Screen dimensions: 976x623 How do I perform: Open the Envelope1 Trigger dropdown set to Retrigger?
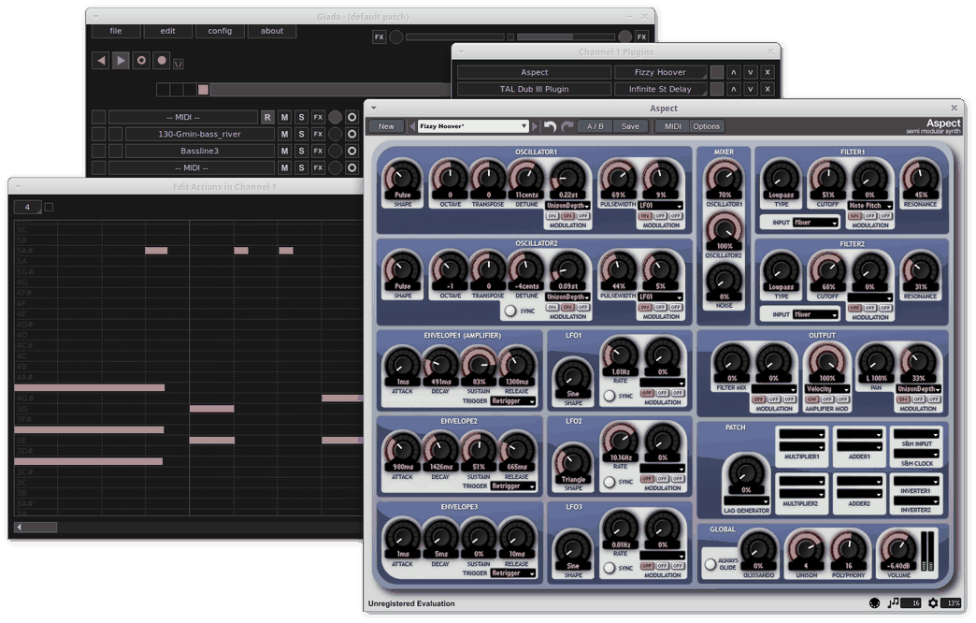point(513,401)
